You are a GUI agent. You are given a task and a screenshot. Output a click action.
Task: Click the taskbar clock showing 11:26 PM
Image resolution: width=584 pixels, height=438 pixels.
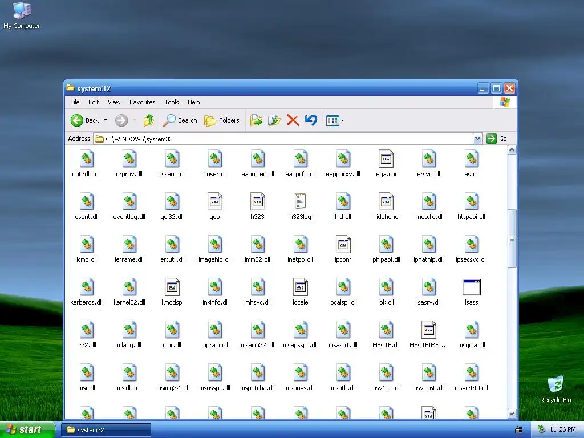pos(563,430)
